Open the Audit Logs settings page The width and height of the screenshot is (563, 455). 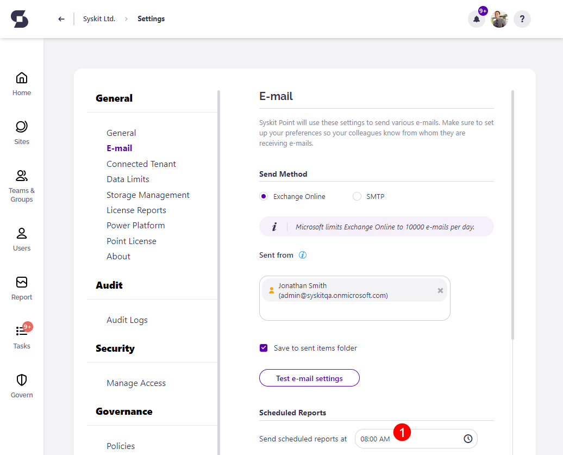click(x=127, y=320)
